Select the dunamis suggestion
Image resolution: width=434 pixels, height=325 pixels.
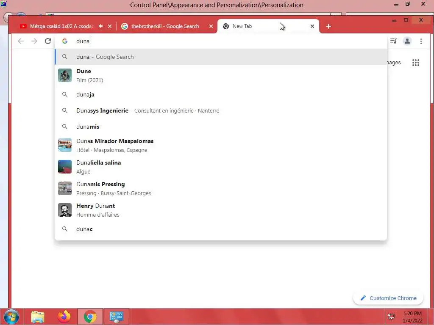click(221, 127)
